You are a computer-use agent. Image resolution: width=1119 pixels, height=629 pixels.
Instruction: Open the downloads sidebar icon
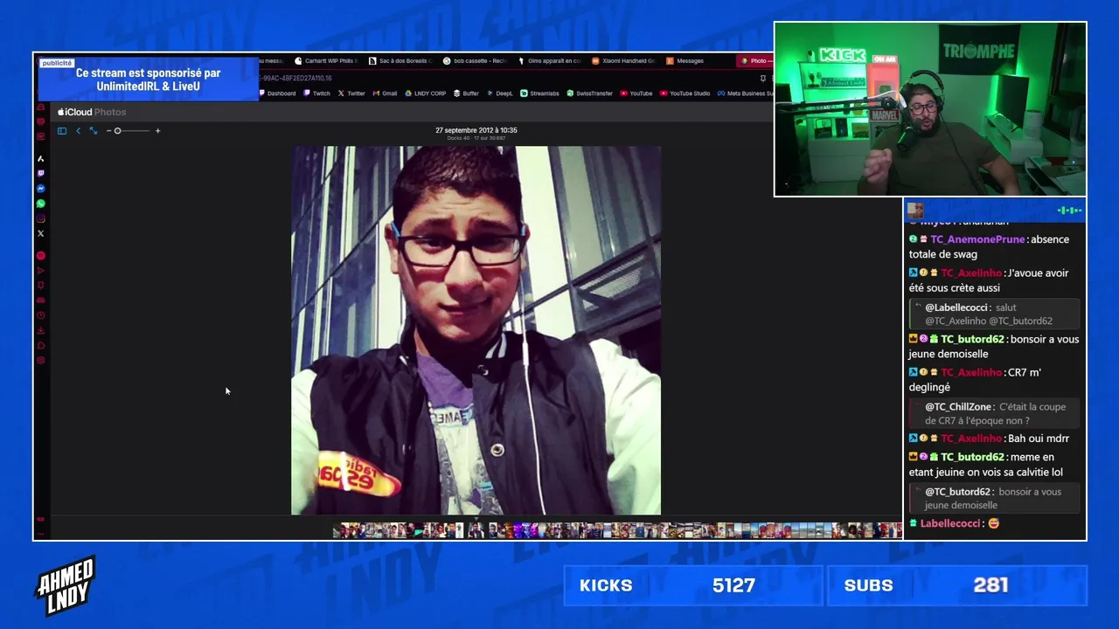coord(40,330)
